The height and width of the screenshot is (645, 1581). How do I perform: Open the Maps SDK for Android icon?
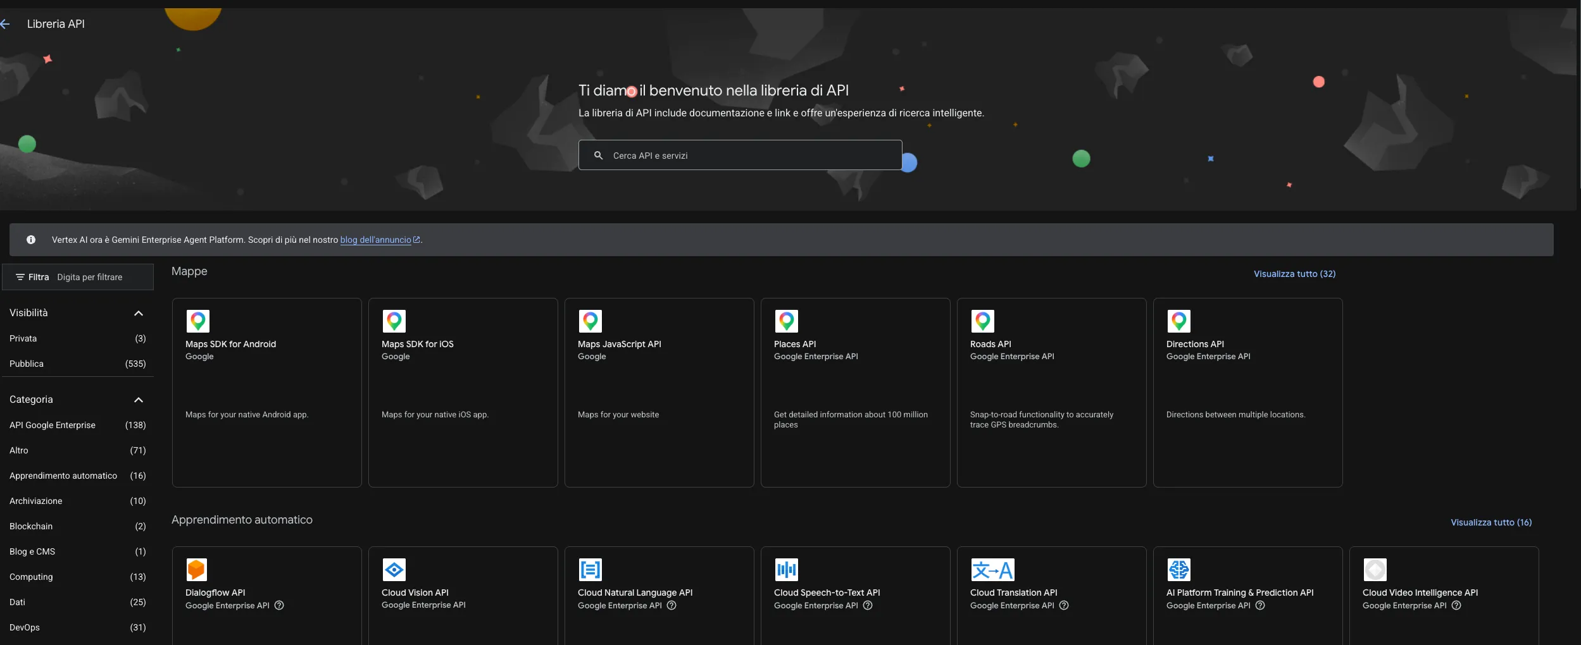pyautogui.click(x=198, y=321)
